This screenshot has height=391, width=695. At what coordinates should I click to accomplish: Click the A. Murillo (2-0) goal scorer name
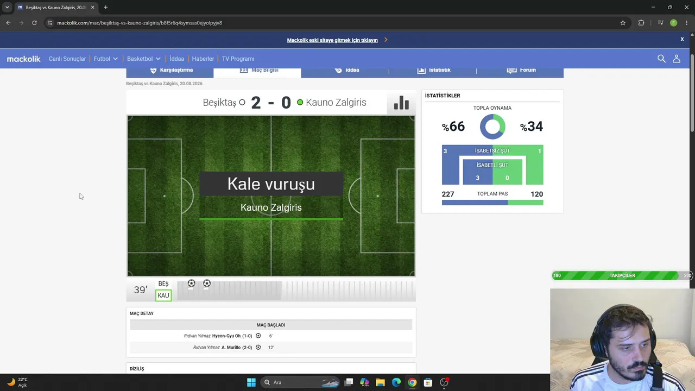click(x=237, y=348)
